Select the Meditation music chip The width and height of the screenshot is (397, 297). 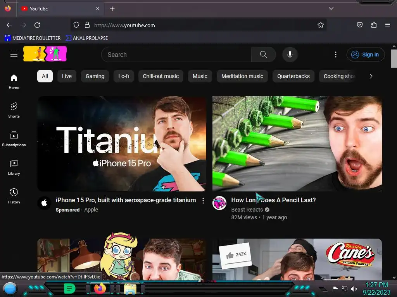tap(242, 76)
